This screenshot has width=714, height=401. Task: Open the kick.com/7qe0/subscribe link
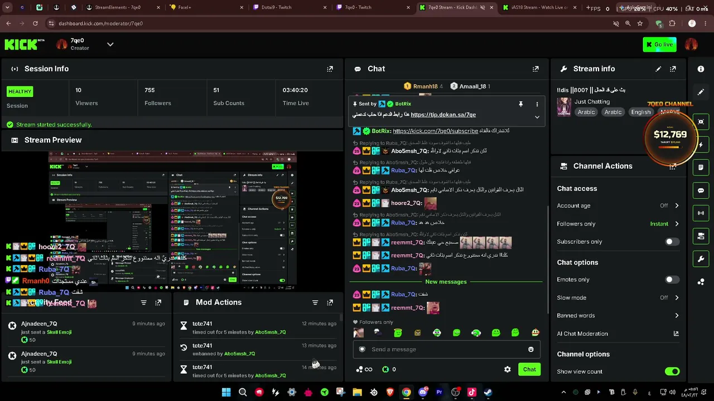point(436,131)
